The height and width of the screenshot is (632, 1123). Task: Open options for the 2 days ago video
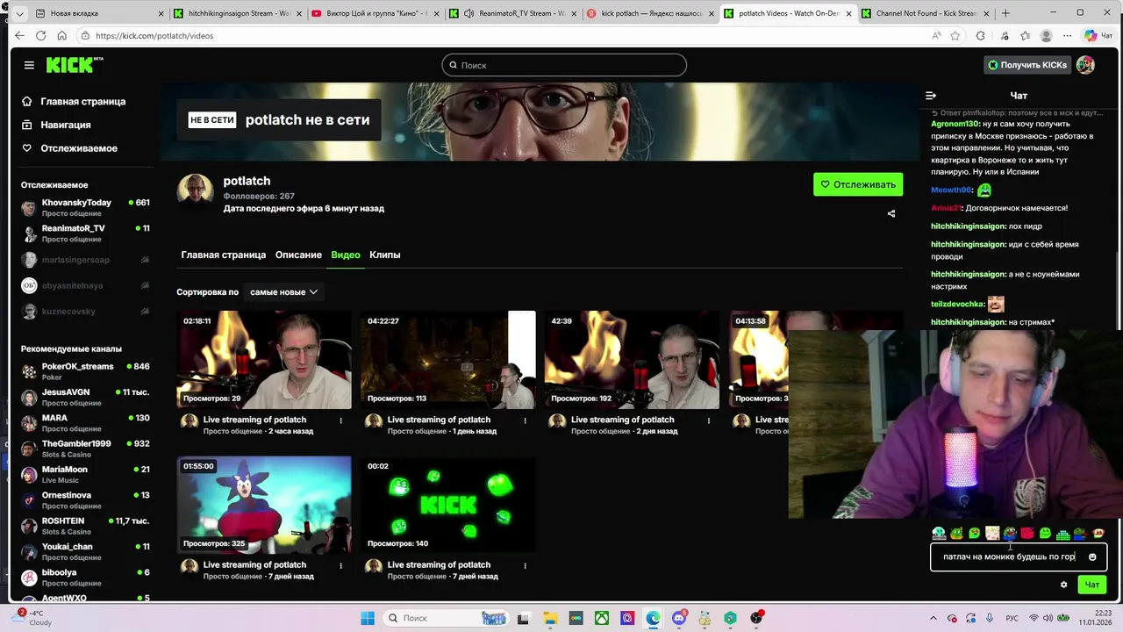pos(709,420)
